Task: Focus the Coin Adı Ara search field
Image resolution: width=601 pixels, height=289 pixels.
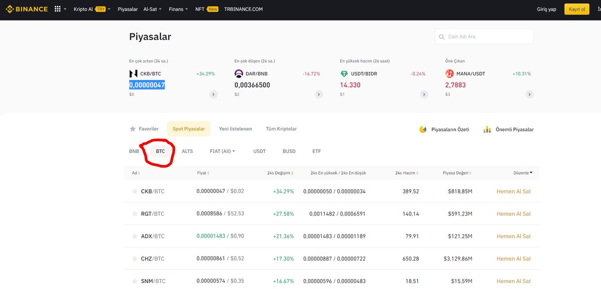Action: click(x=484, y=36)
